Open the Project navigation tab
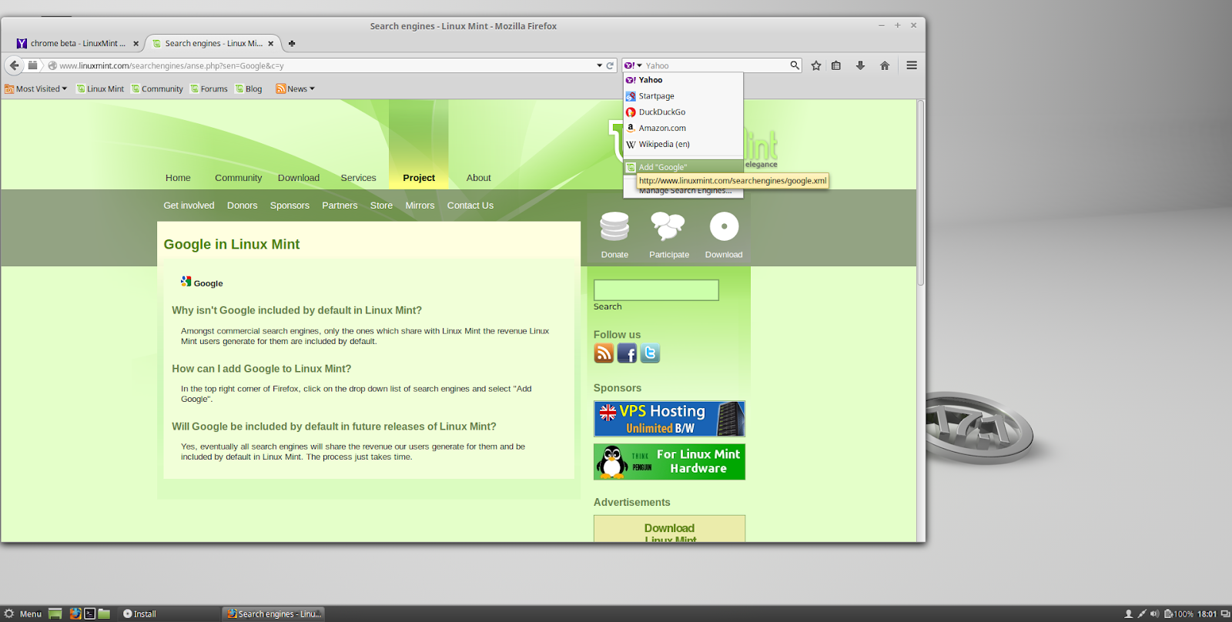 click(419, 178)
